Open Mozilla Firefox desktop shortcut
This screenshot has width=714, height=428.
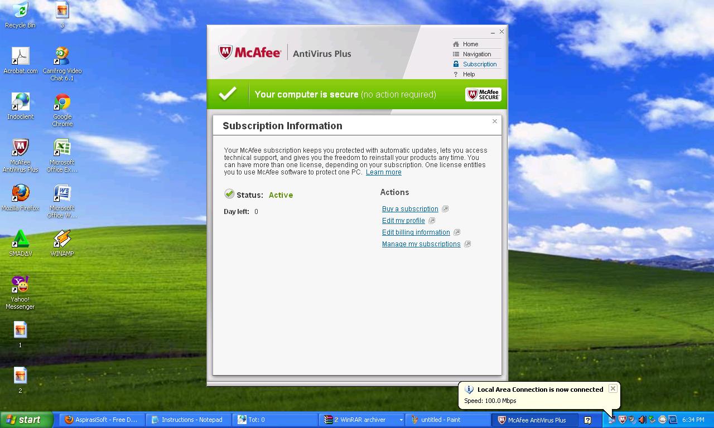[x=21, y=197]
